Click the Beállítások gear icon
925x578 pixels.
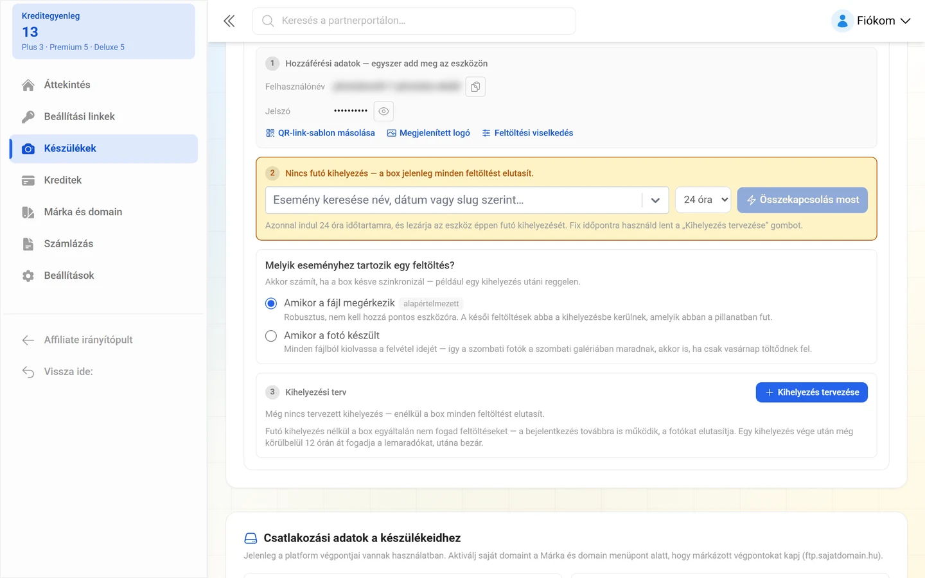(28, 276)
